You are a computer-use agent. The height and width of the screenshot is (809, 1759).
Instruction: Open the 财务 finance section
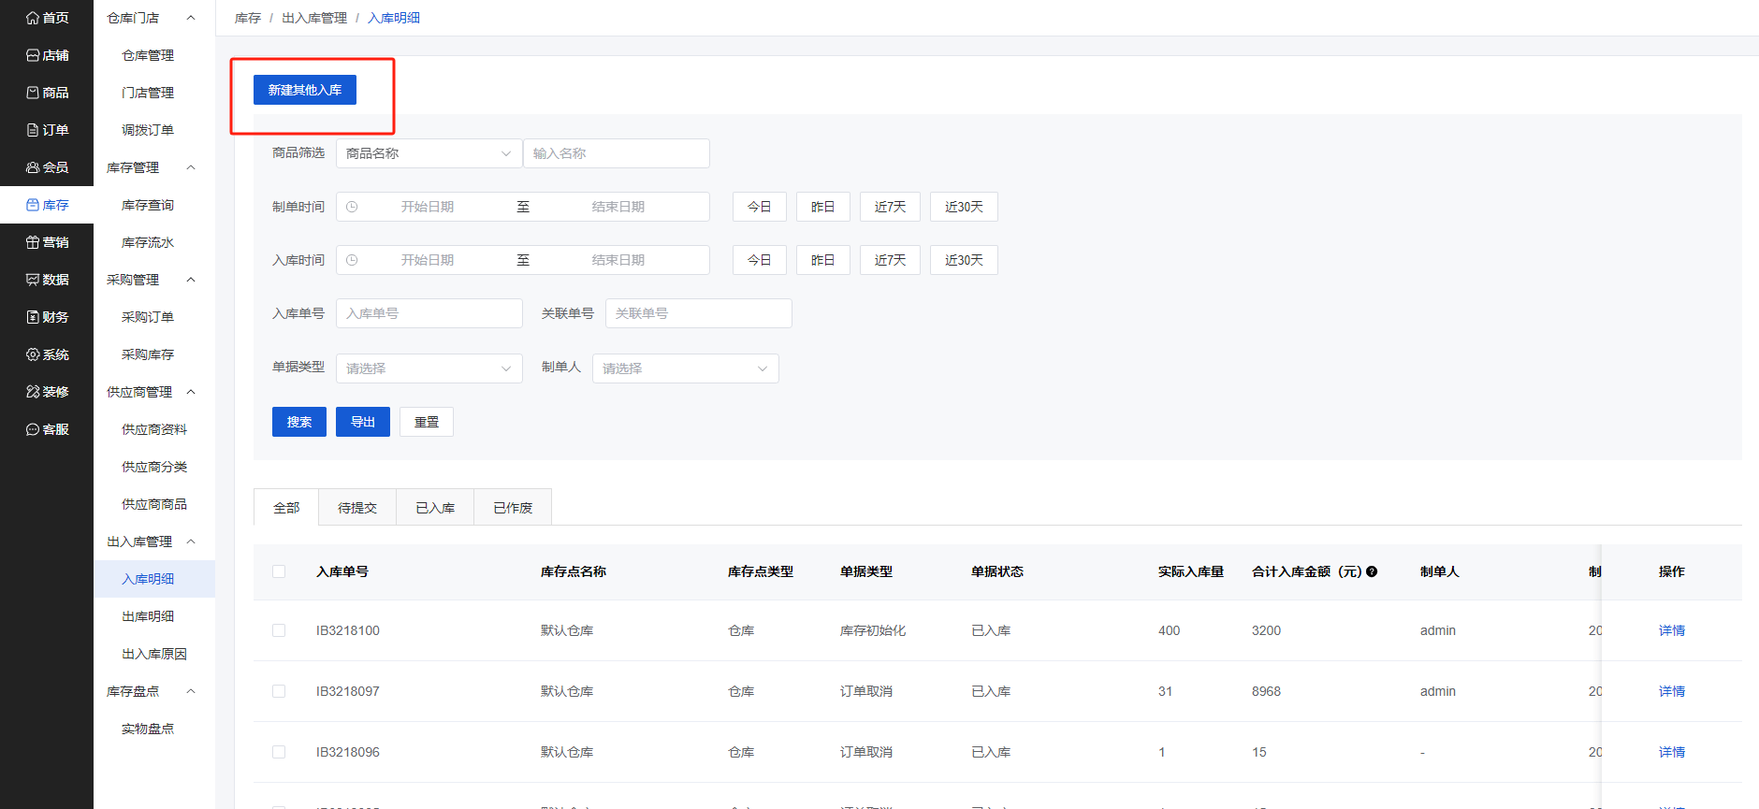47,317
